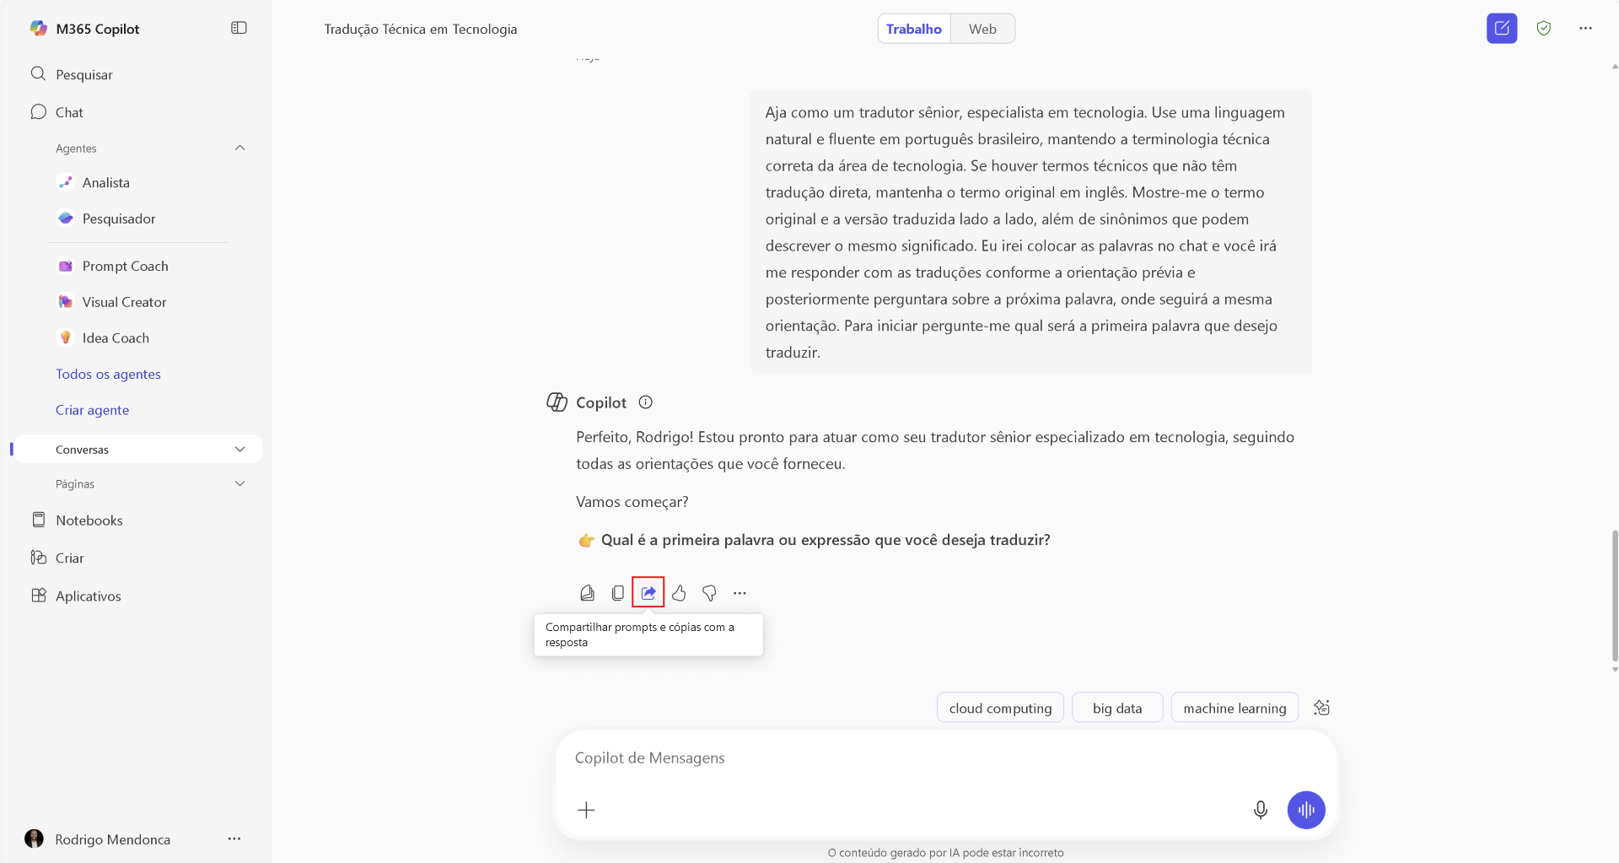1619x863 pixels.
Task: Click the info icon next to Copilot
Action: tap(646, 402)
